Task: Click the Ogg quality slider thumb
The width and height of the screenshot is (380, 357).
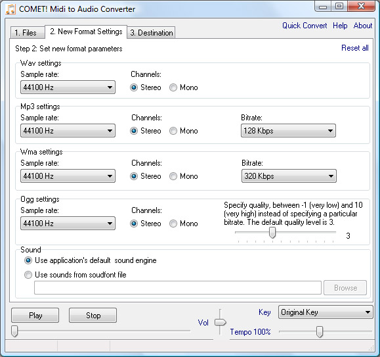Action: (x=272, y=233)
